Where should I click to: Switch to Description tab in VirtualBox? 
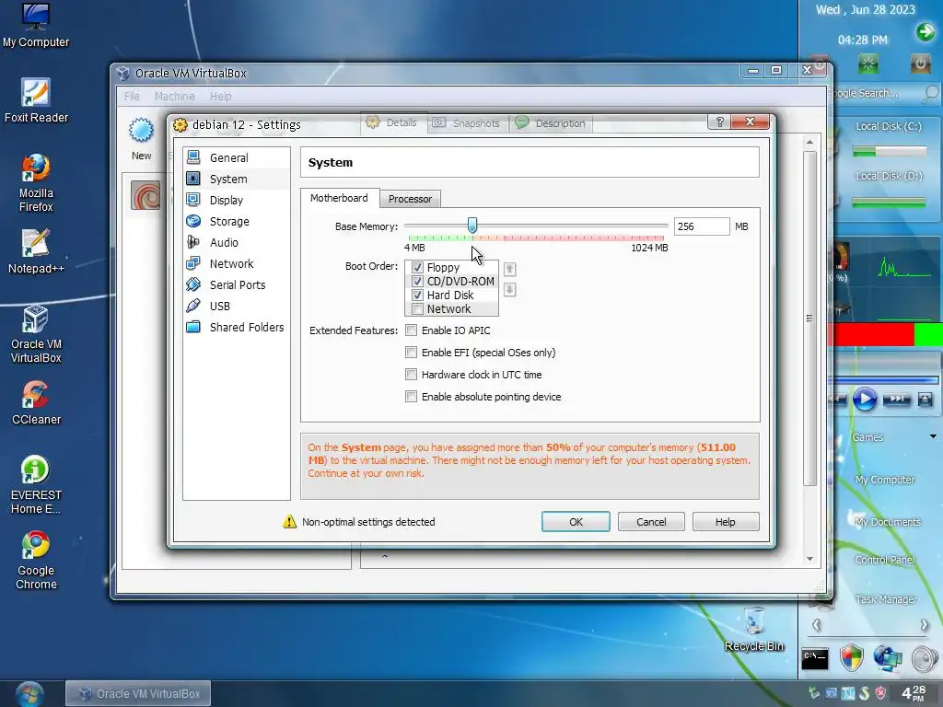(551, 123)
